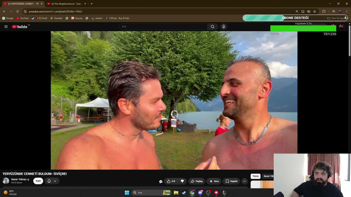Open the Geçmiş bookmark

pos(77,18)
